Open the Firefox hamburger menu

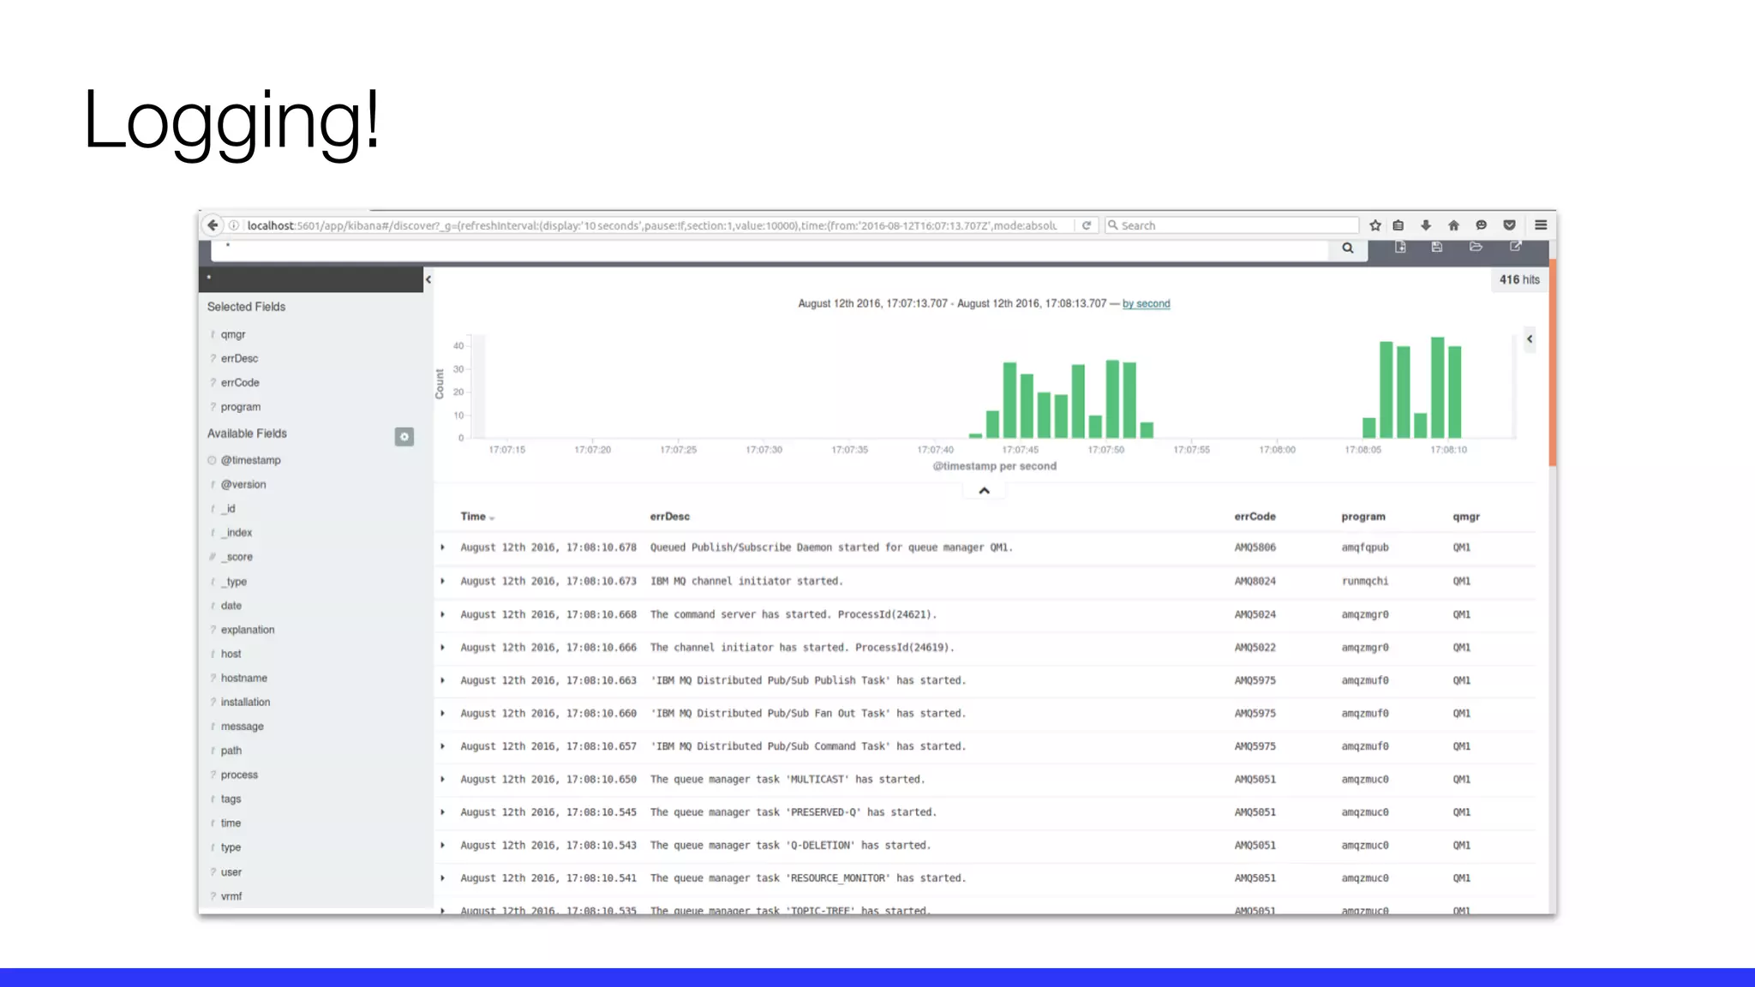(1541, 225)
